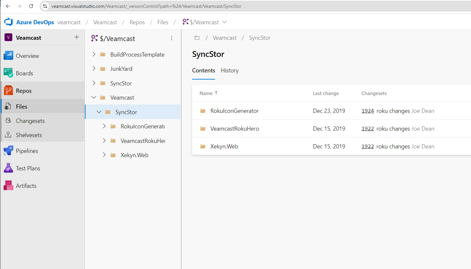Click Veamcast in the path breadcrumb
Viewport: 471px width, 269px height.
[x=225, y=38]
